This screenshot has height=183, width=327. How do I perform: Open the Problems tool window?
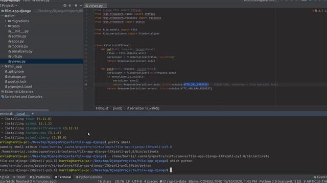40,177
